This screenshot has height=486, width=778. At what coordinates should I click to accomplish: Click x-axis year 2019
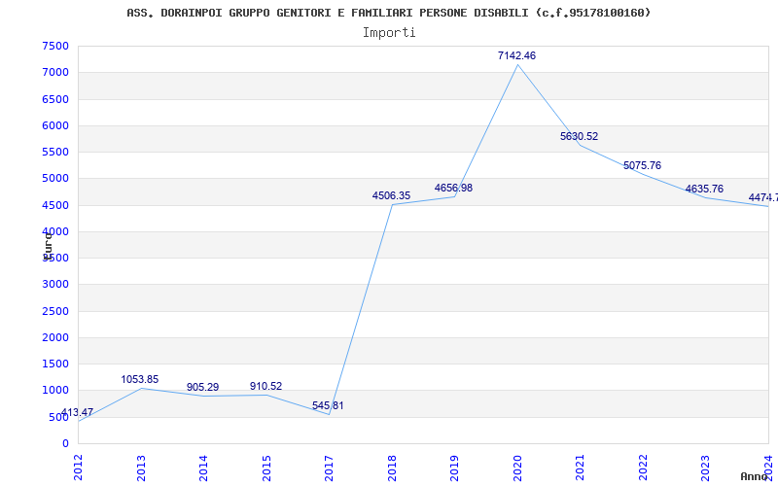coord(454,468)
